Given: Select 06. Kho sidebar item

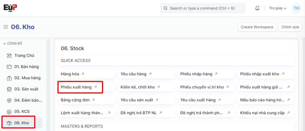Looking at the screenshot, I should click(22, 123).
